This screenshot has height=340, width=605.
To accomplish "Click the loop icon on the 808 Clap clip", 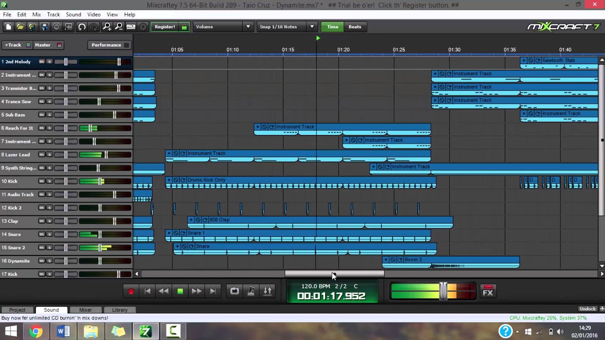I will (205, 220).
